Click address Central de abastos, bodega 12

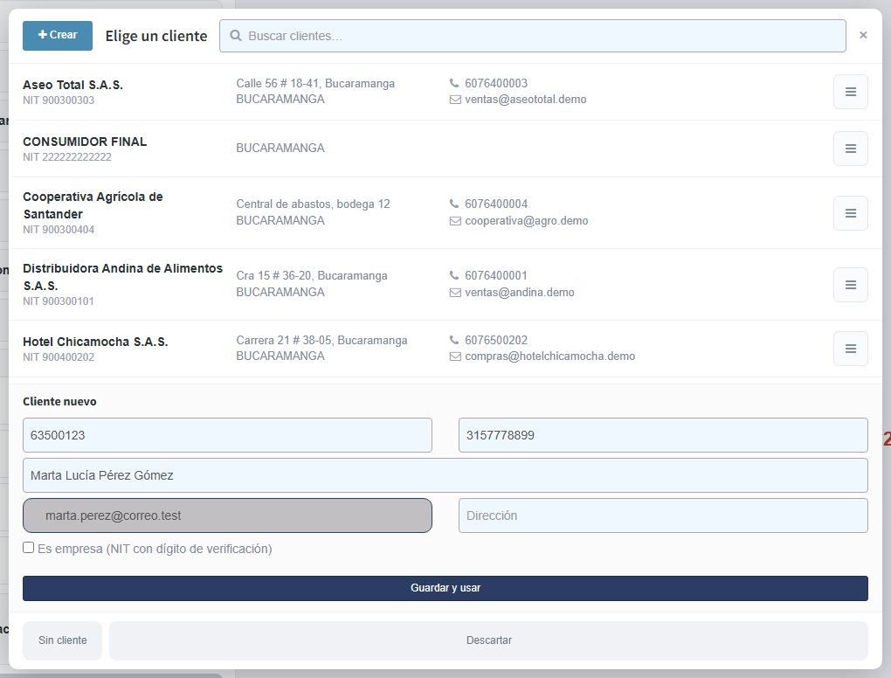pyautogui.click(x=313, y=204)
